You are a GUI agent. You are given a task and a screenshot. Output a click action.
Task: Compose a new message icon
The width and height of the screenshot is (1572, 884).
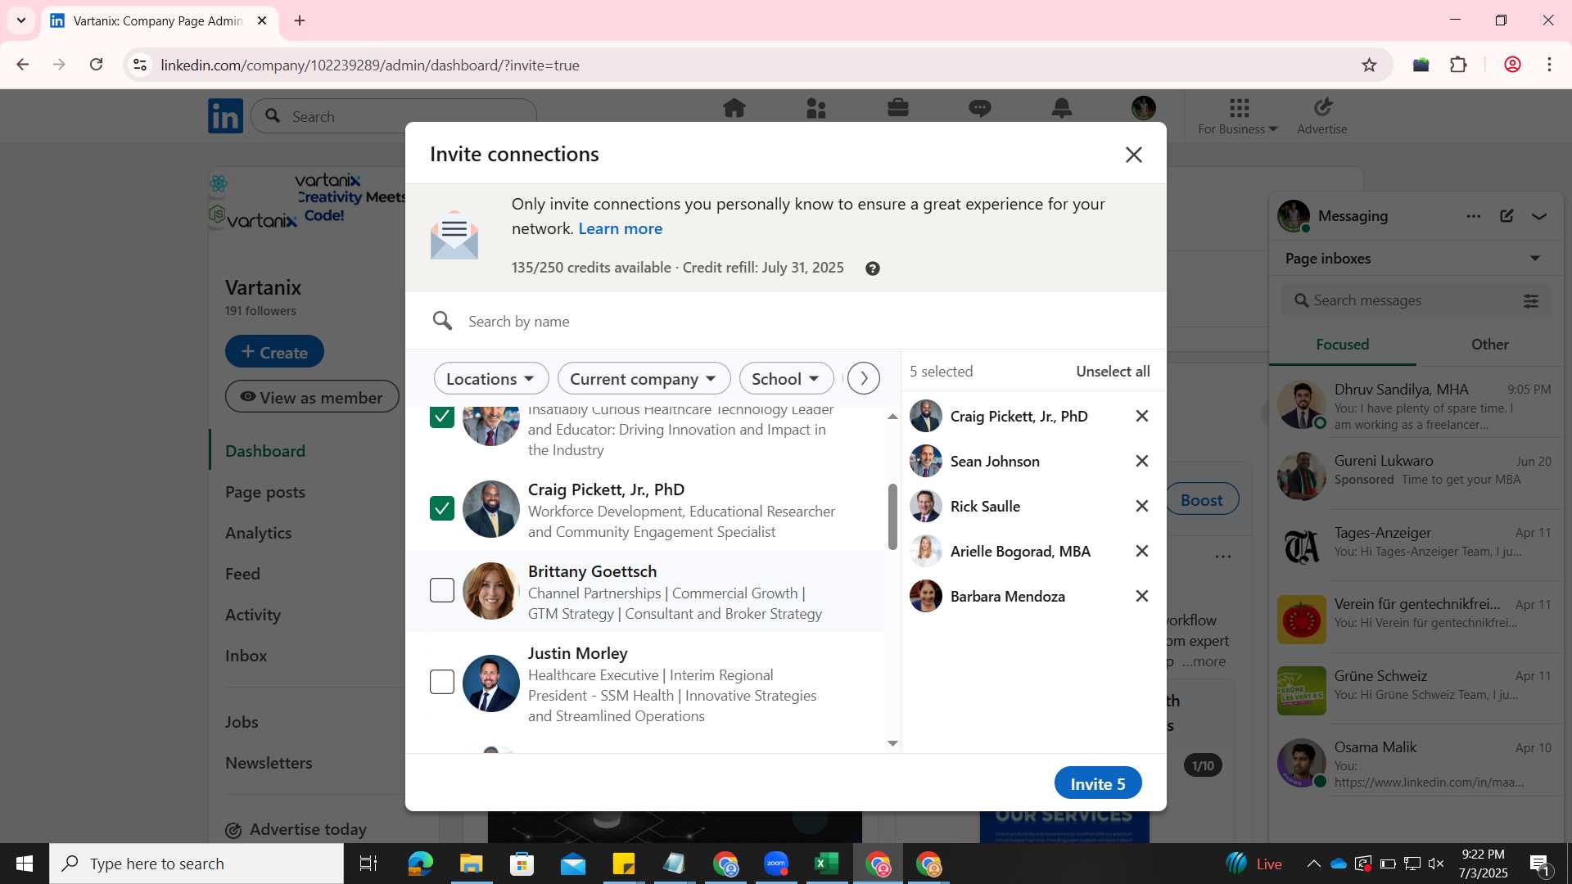point(1506,216)
